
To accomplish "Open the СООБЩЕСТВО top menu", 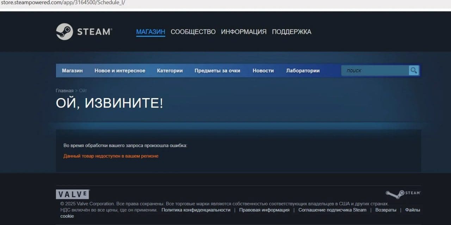I will (x=193, y=32).
